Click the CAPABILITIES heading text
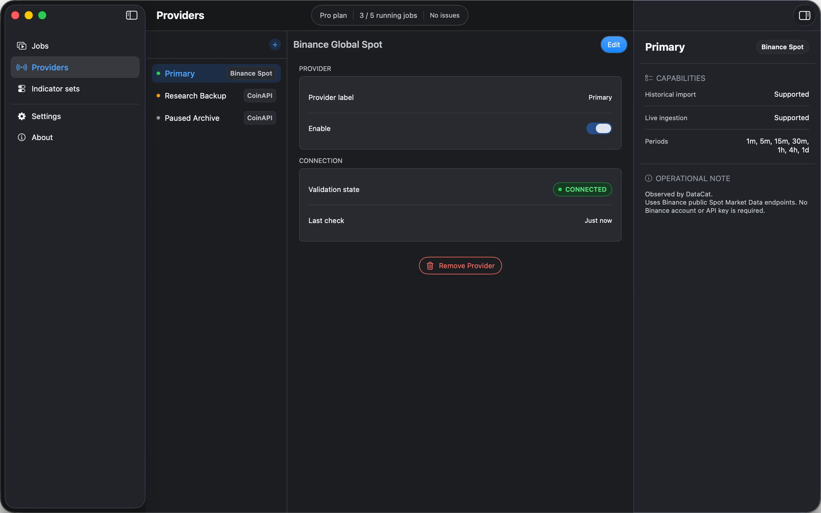The height and width of the screenshot is (513, 821). [681, 78]
